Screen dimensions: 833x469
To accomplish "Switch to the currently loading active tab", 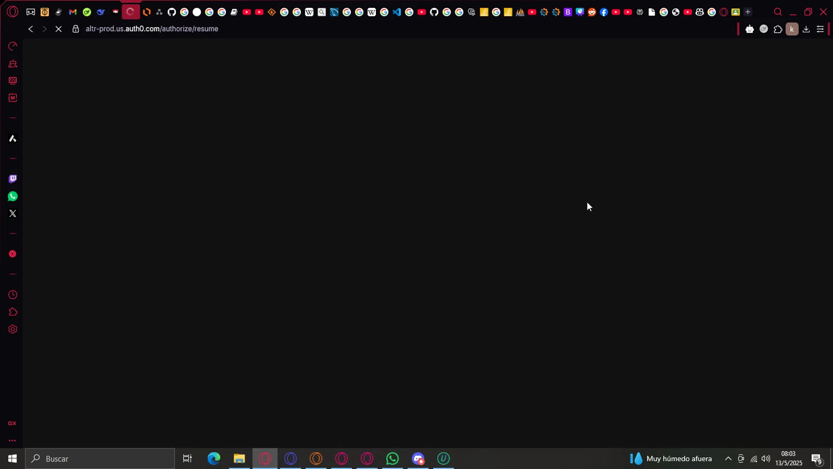I will [x=131, y=12].
